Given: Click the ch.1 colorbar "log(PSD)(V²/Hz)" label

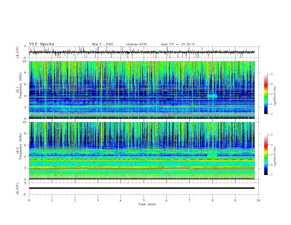Looking at the screenshot, I should (275, 96).
